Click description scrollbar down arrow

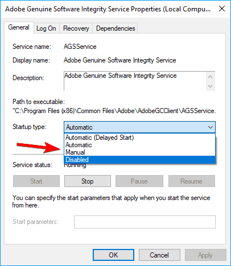pyautogui.click(x=210, y=86)
